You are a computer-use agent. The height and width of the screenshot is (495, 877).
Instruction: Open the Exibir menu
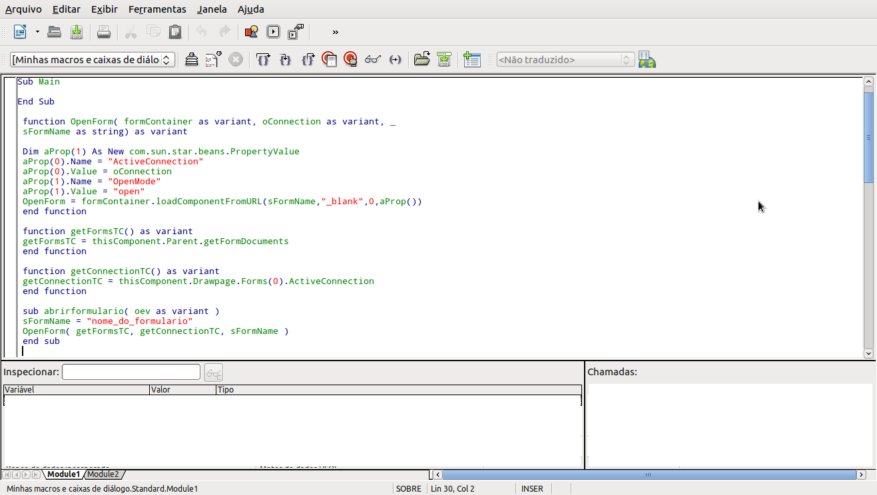105,9
